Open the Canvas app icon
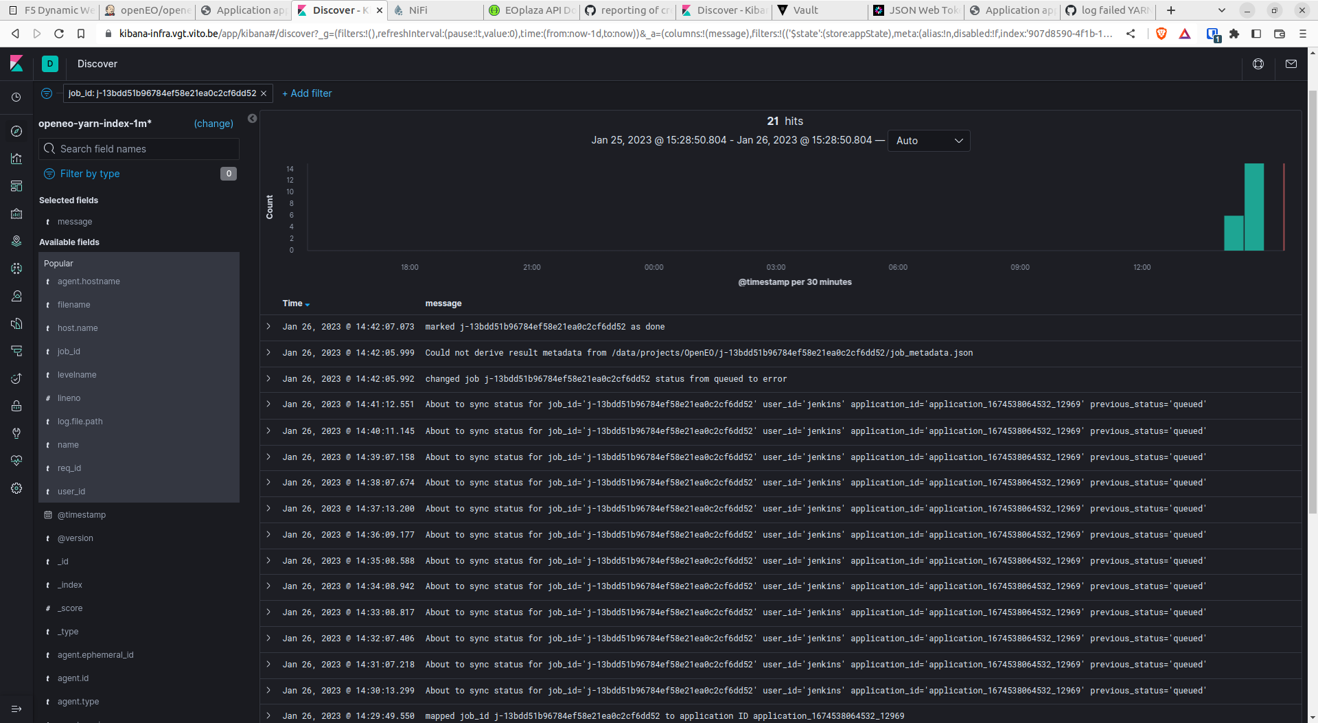Image resolution: width=1318 pixels, height=723 pixels. (x=16, y=214)
